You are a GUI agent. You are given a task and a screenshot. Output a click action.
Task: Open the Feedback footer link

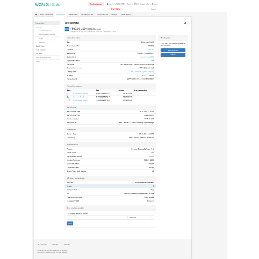click(x=67, y=244)
